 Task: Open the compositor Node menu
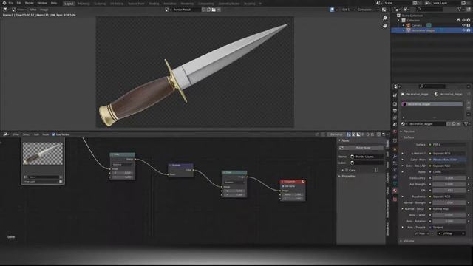(x=45, y=134)
